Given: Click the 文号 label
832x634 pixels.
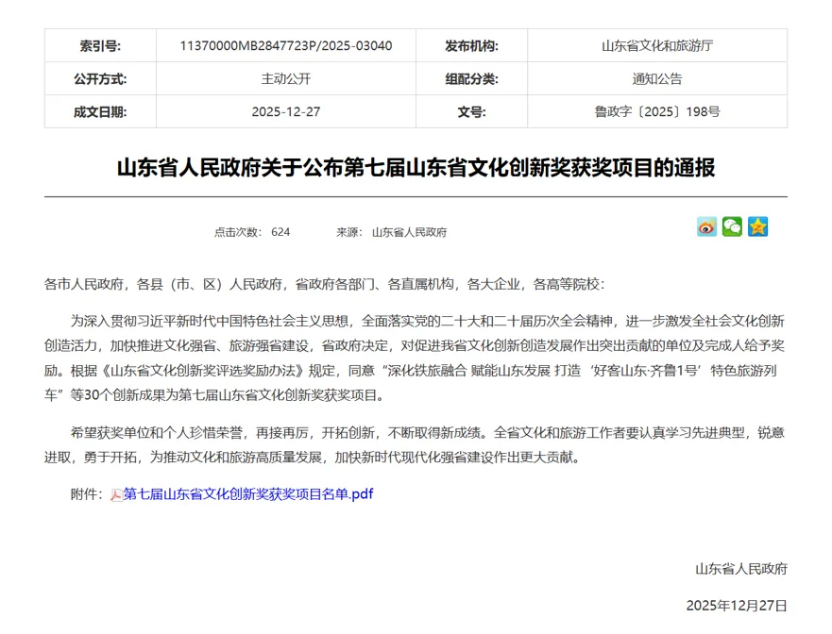Looking at the screenshot, I should [x=471, y=112].
